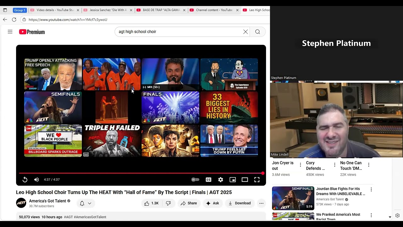Go to YouTube Premium home logo
Screen dimensions: 403x227
[32, 32]
